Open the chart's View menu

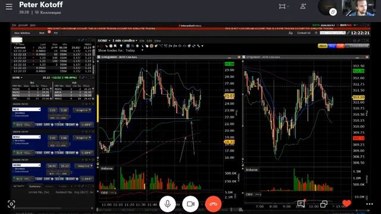point(157,41)
